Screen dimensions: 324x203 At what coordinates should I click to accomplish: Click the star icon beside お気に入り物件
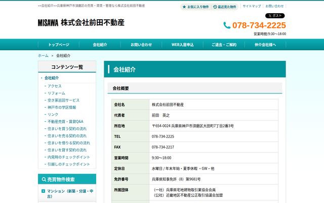click(184, 7)
